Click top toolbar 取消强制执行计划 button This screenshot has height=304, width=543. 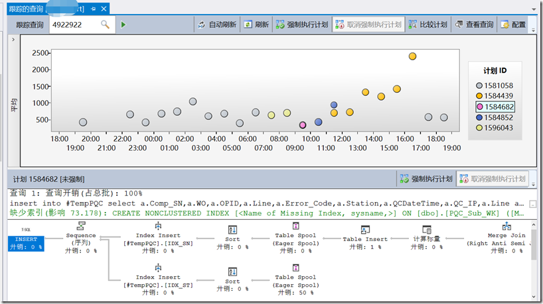point(368,25)
